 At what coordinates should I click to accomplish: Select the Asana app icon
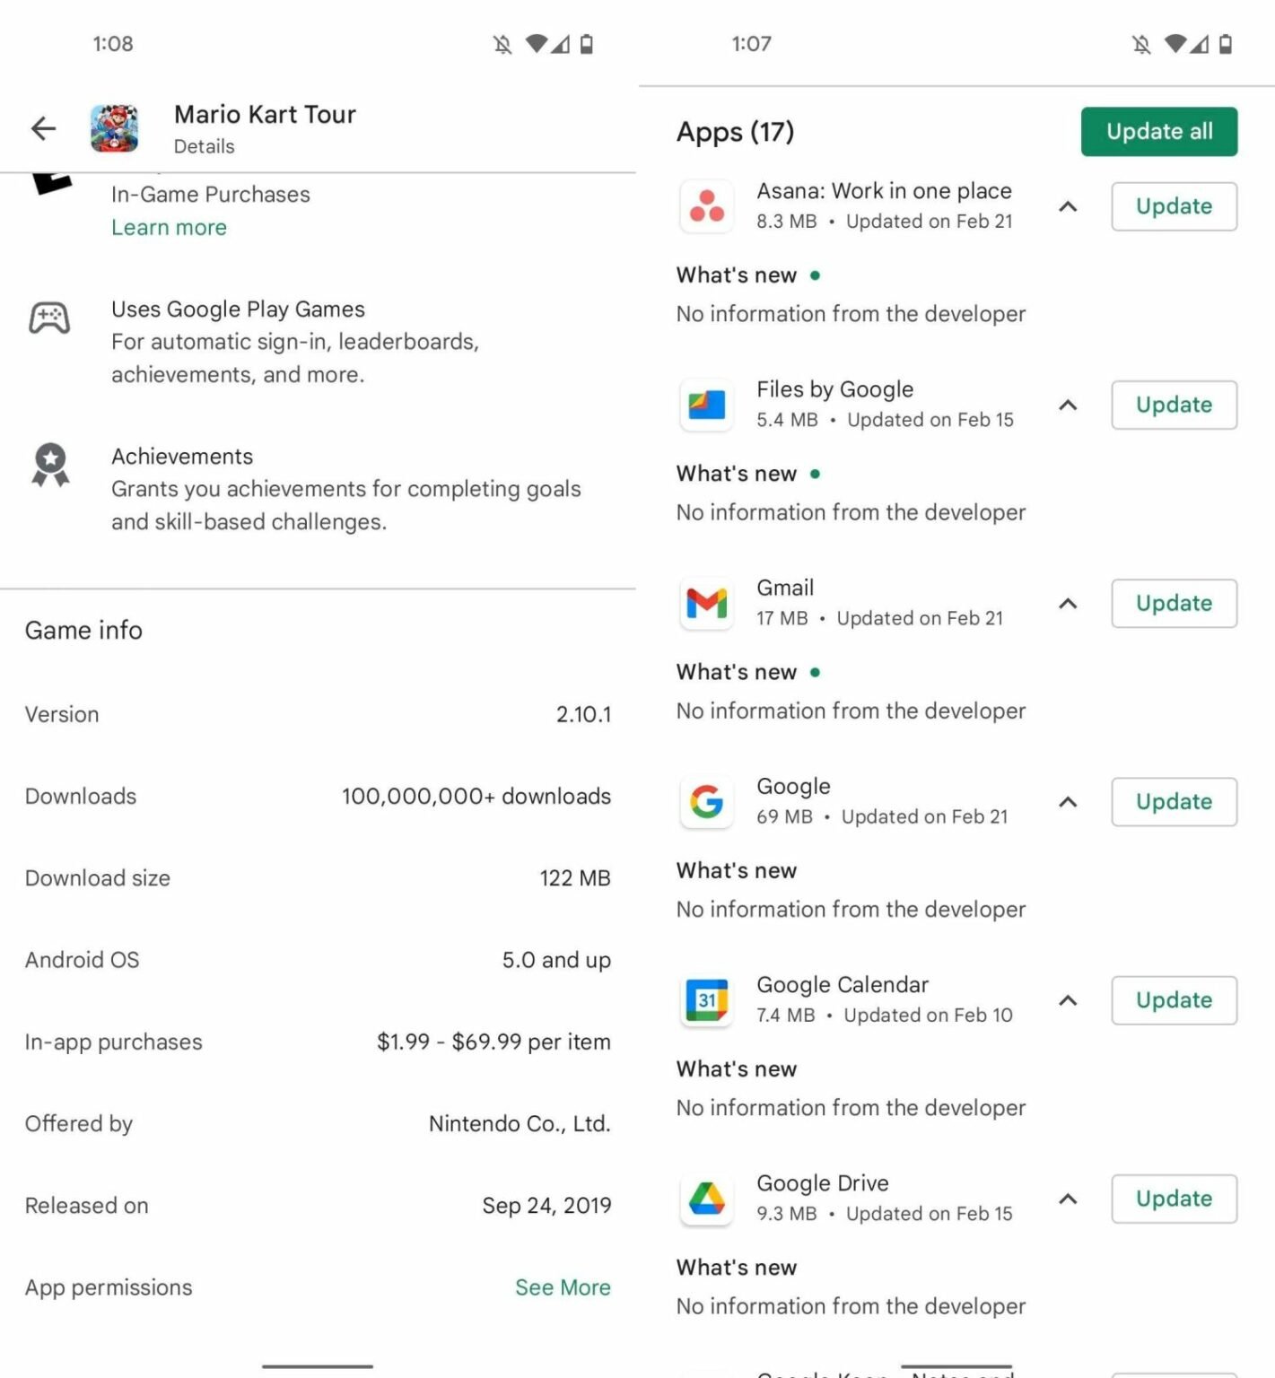coord(706,207)
